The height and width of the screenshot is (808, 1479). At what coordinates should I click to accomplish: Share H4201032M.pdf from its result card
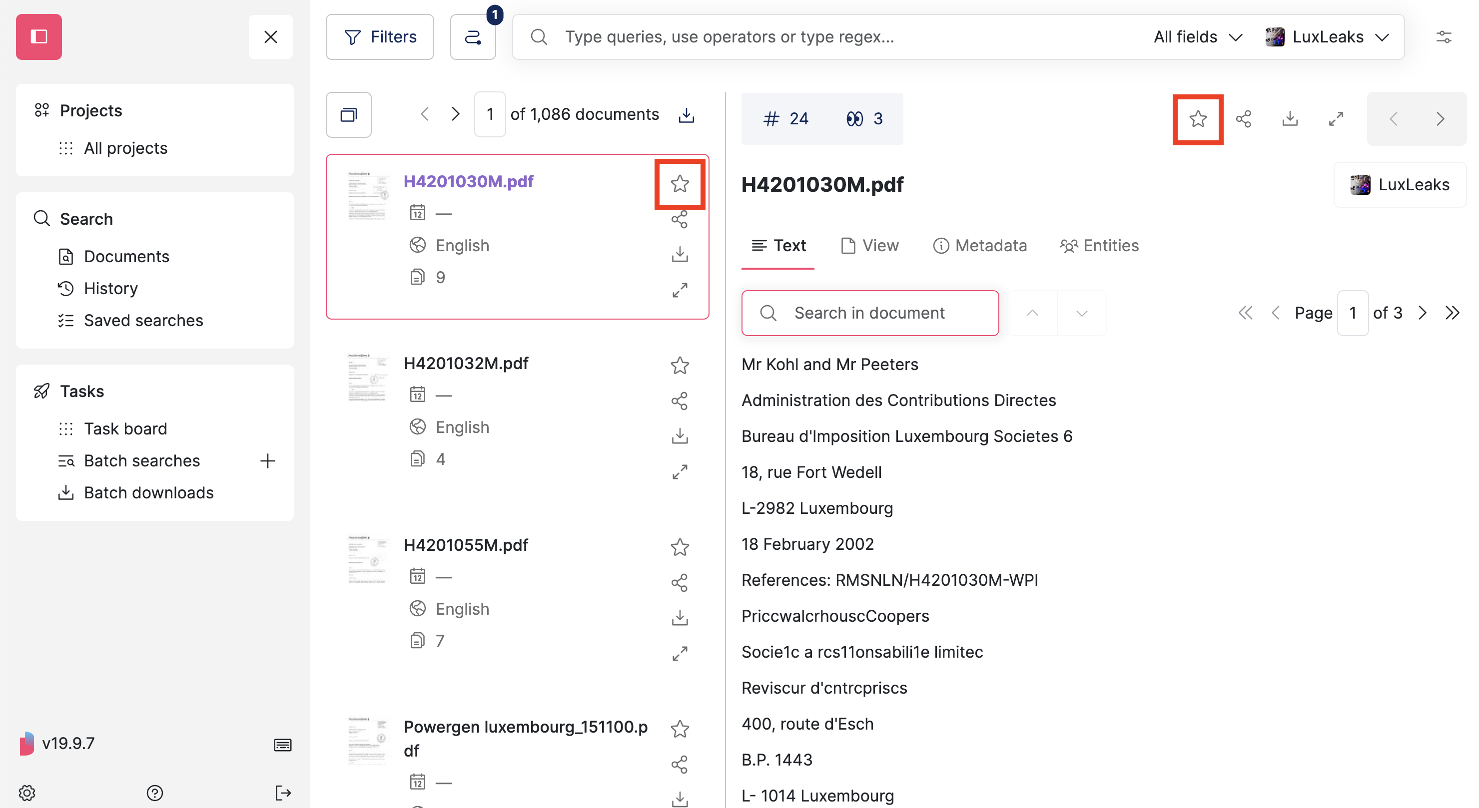(679, 401)
